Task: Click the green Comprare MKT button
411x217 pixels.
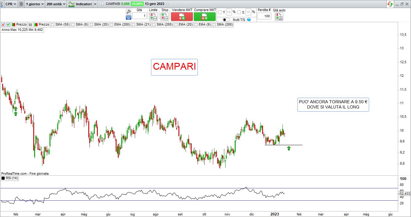Action: click(205, 16)
